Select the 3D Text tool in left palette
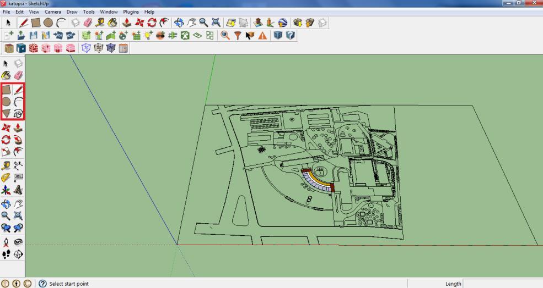Image resolution: width=543 pixels, height=288 pixels. (x=18, y=190)
